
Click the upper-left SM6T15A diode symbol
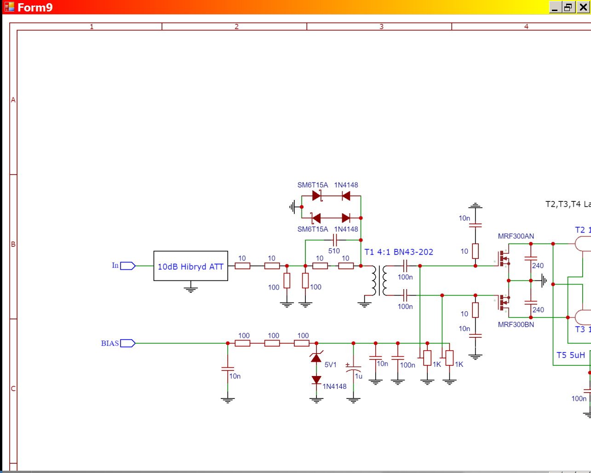(316, 196)
